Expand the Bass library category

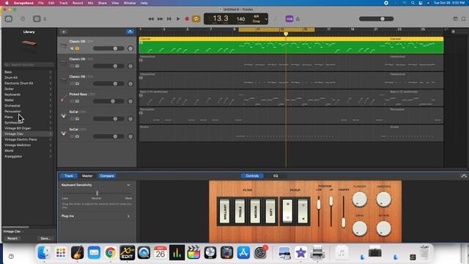(x=29, y=72)
